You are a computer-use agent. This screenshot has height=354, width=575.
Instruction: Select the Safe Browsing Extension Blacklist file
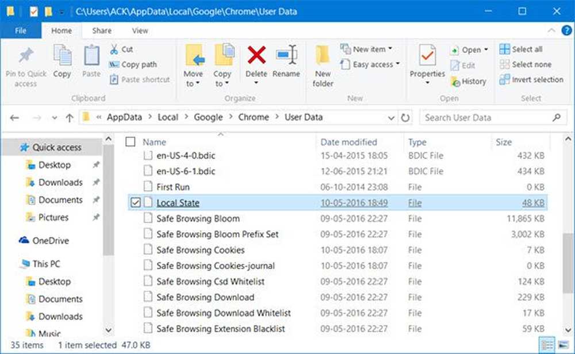pyautogui.click(x=220, y=329)
